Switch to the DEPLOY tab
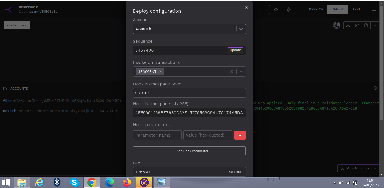The image size is (384, 188). coord(338,9)
